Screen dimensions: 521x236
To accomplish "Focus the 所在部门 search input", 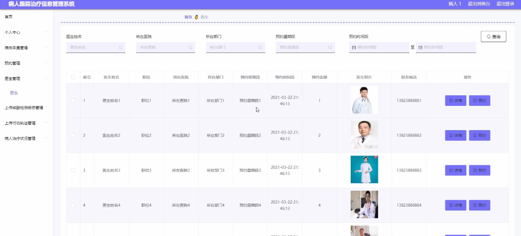I will pyautogui.click(x=236, y=48).
